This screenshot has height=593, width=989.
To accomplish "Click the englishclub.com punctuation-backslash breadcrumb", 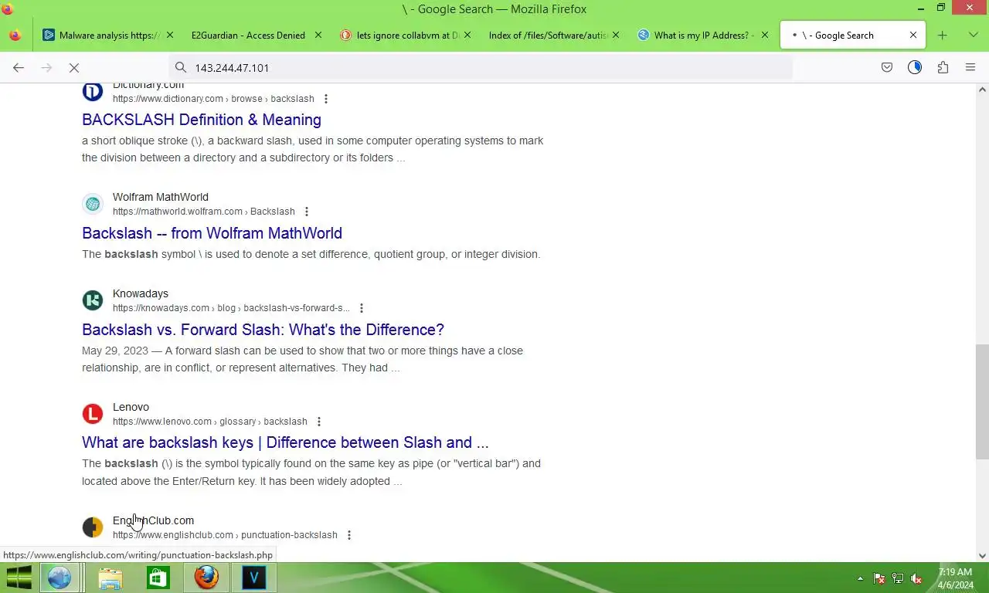I will pos(225,535).
